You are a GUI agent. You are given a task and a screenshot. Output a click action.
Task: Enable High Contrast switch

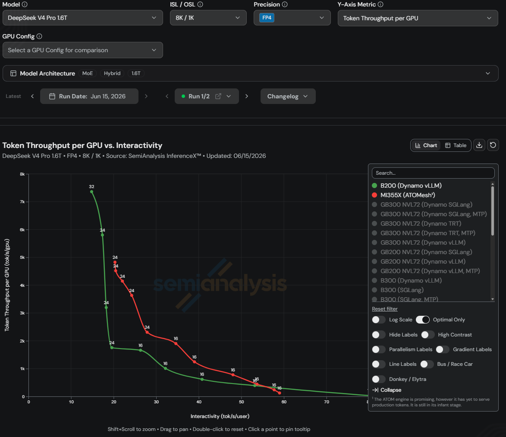(427, 335)
